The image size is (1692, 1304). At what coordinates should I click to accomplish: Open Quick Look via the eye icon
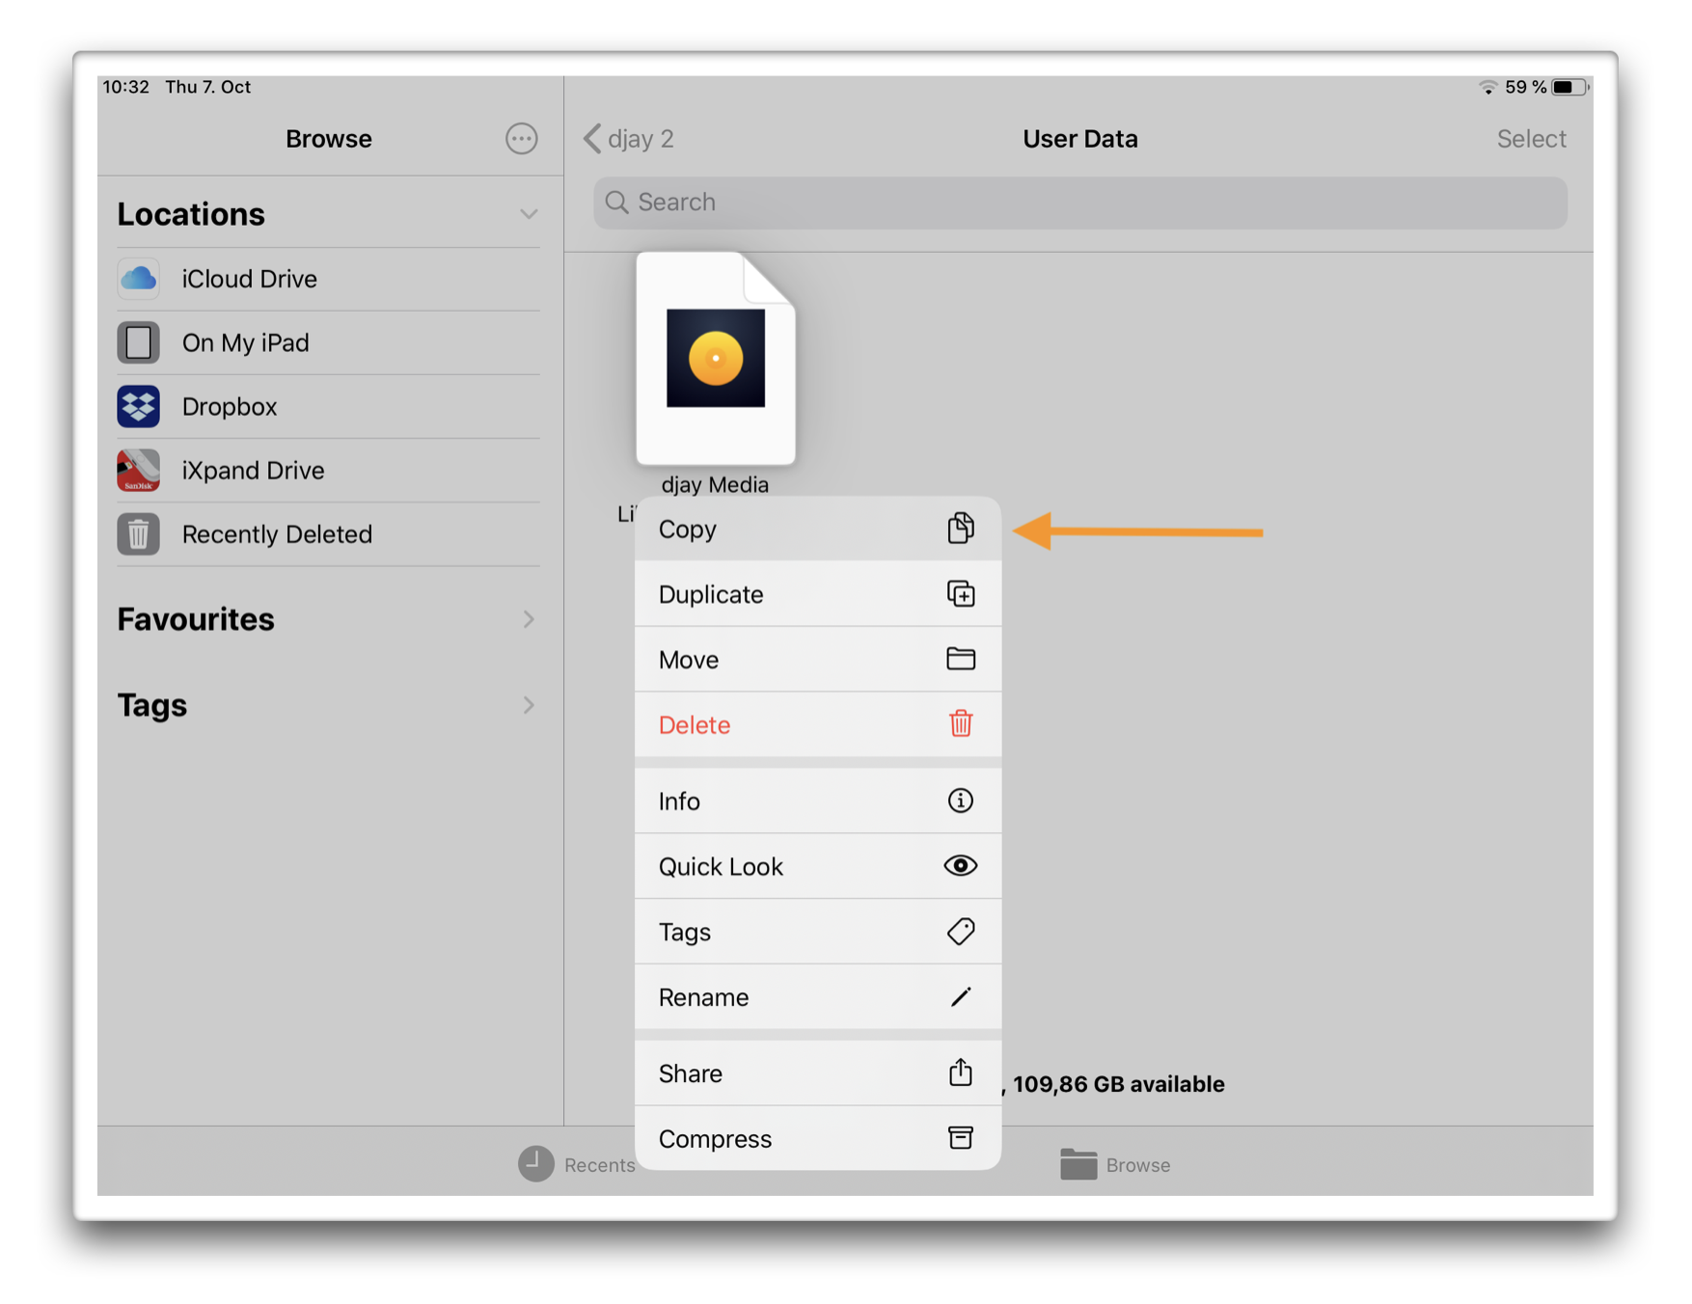[961, 865]
